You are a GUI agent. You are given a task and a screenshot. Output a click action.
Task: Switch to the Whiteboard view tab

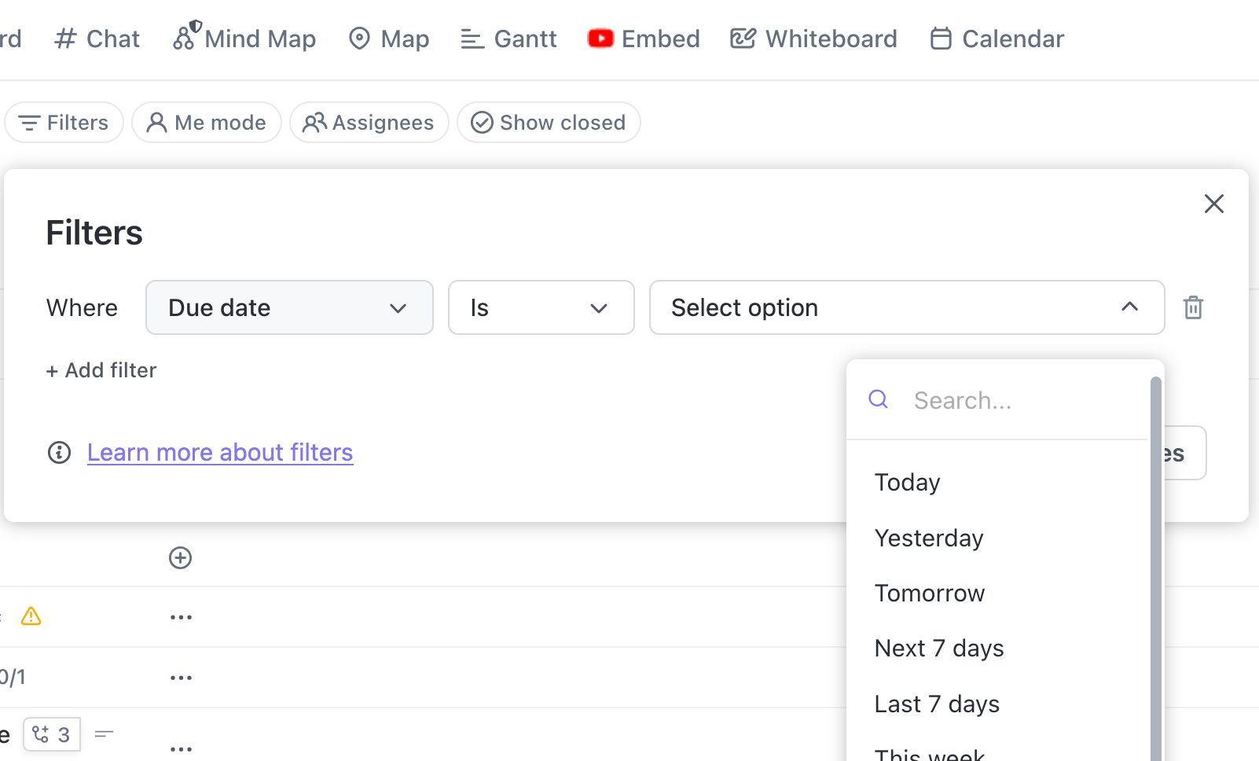point(813,39)
